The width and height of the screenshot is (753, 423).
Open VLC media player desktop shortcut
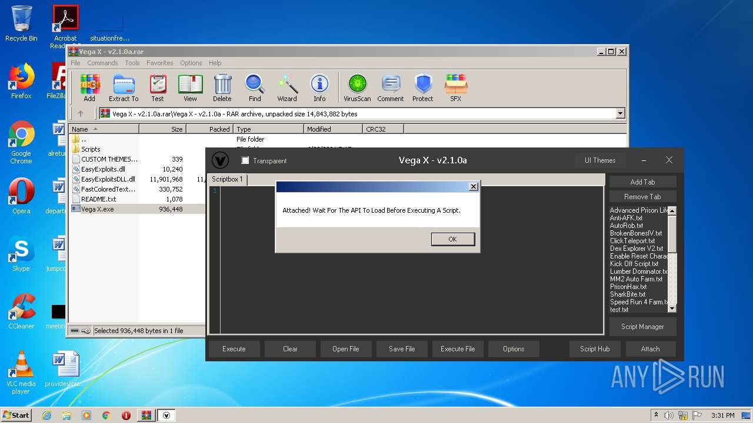(21, 372)
